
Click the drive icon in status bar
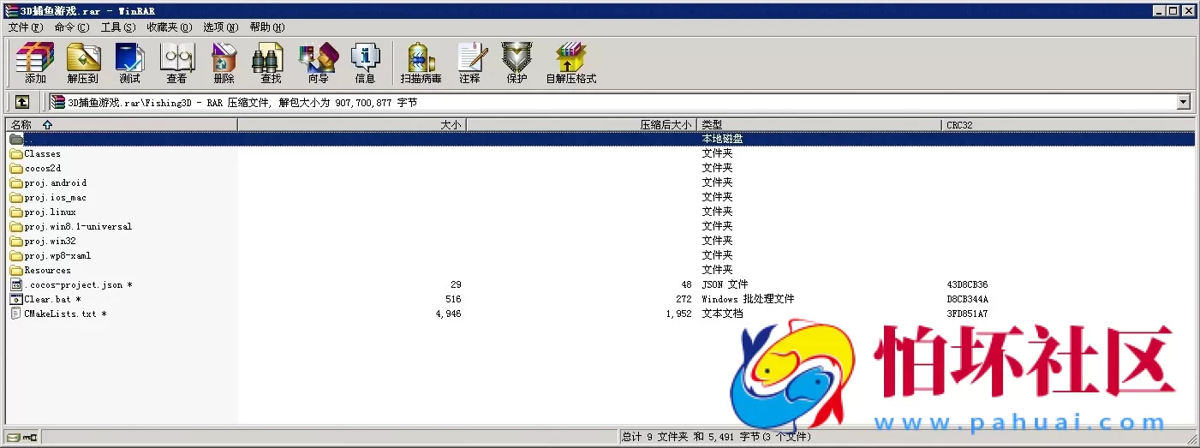[13, 438]
